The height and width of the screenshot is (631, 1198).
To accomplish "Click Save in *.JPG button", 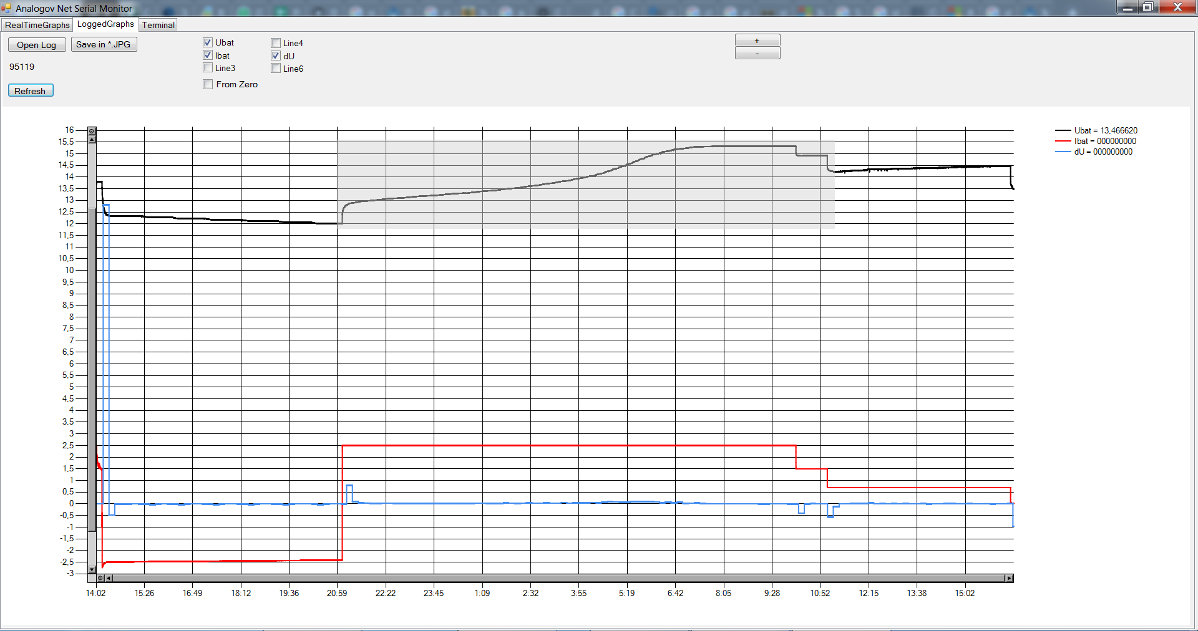I will [x=104, y=44].
